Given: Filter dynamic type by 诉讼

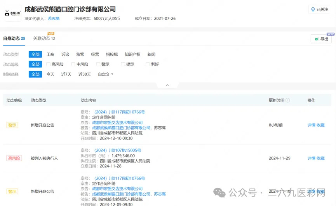Looking at the screenshot, I should pyautogui.click(x=65, y=54).
